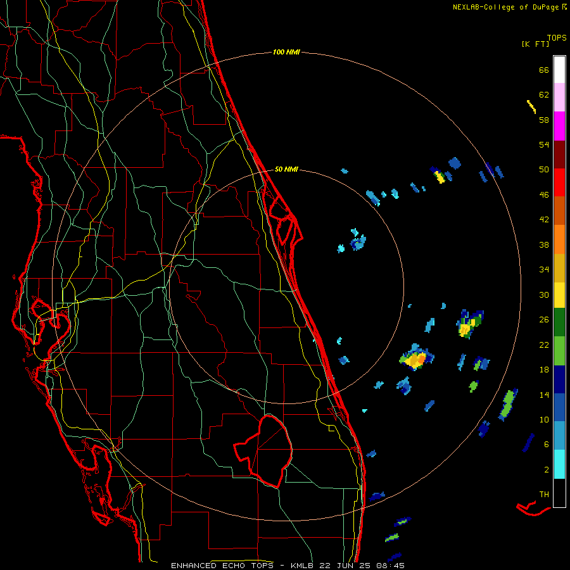This screenshot has height=570, width=570.
Task: Click the navy blue legend swatch
Action: click(x=559, y=379)
